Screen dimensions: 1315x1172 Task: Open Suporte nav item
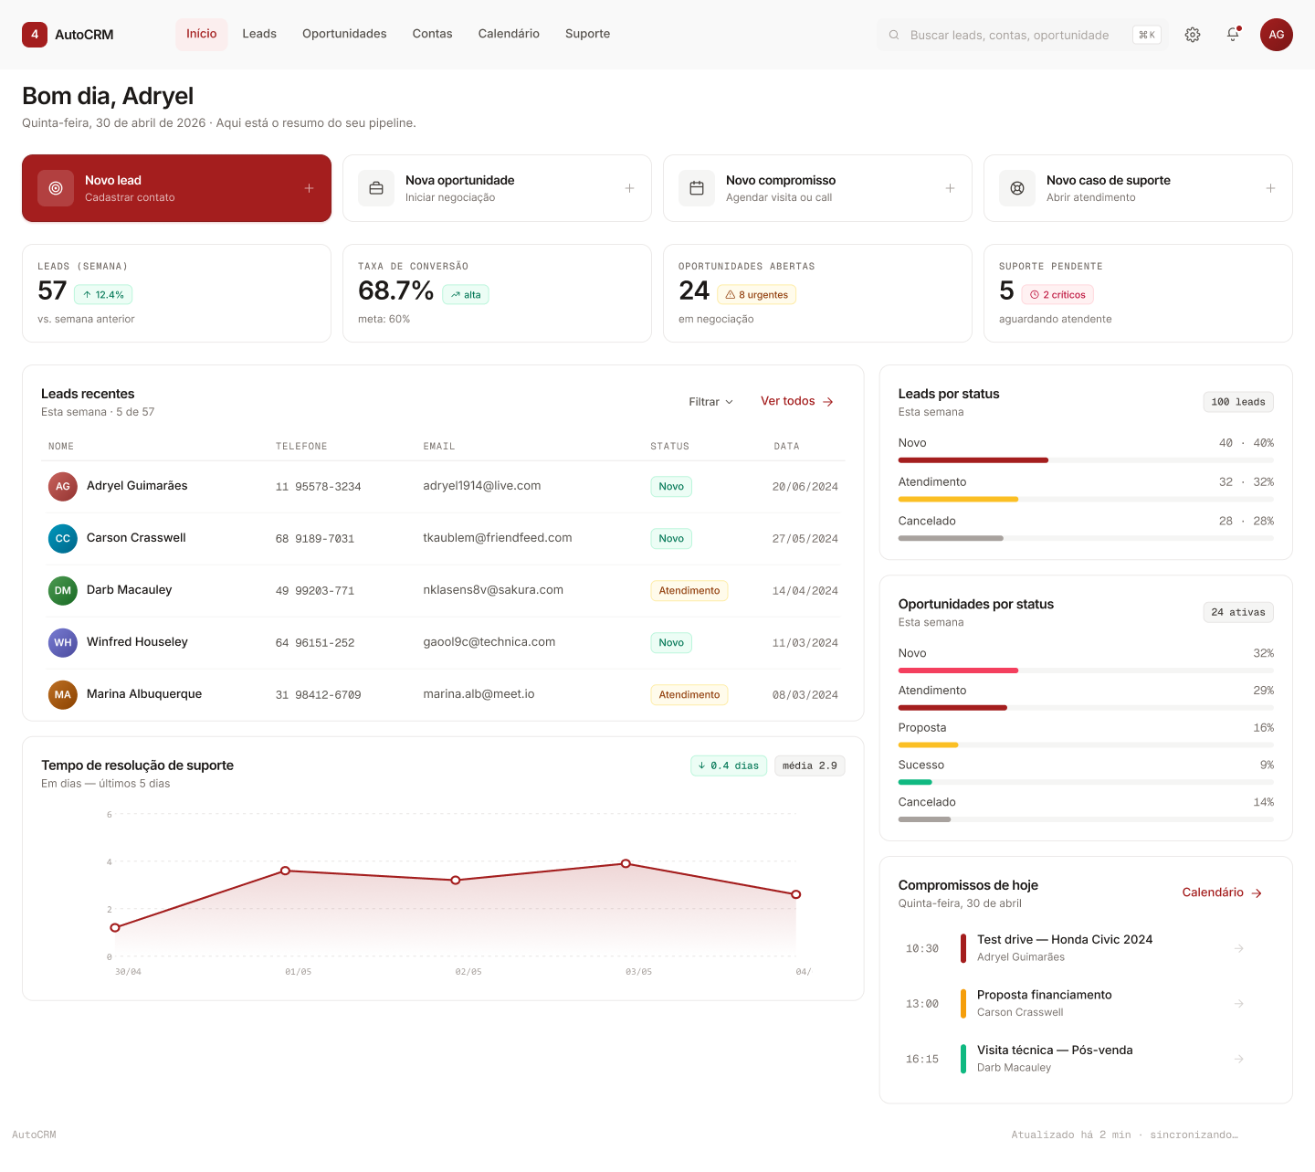(587, 34)
